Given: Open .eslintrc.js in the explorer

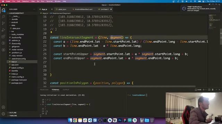Looking at the screenshot, I should (x=16, y=41).
